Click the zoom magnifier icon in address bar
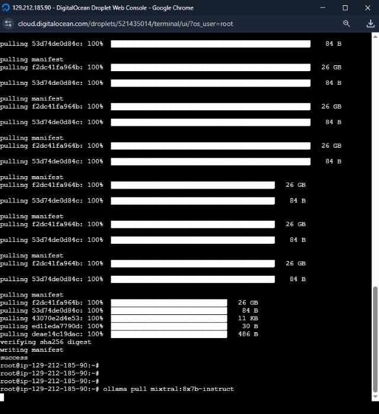Image resolution: width=379 pixels, height=414 pixels. point(346,24)
